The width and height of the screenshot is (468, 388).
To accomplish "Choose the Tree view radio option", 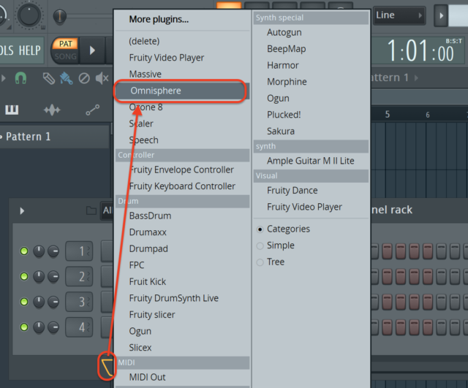I will click(x=260, y=262).
